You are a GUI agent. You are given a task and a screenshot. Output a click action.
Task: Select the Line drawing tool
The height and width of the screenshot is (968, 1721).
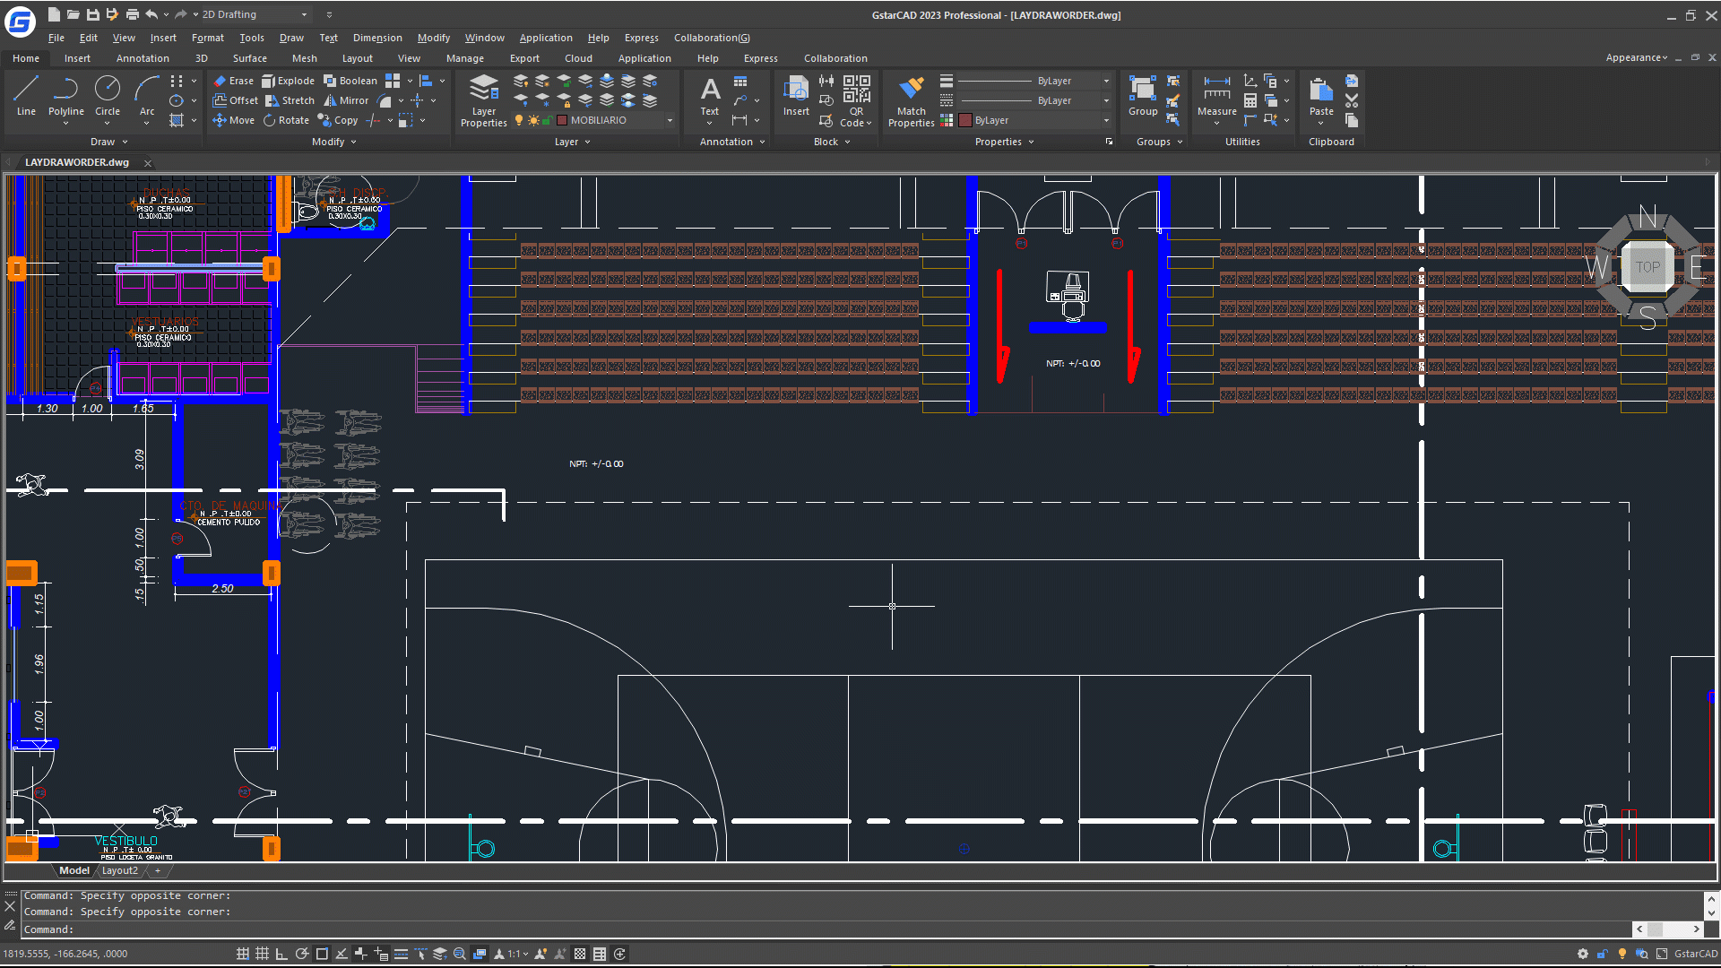[26, 94]
